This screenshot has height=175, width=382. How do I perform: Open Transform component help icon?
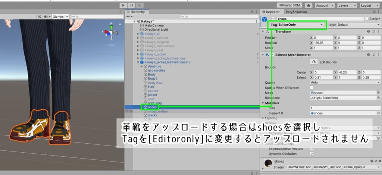pyautogui.click(x=369, y=31)
